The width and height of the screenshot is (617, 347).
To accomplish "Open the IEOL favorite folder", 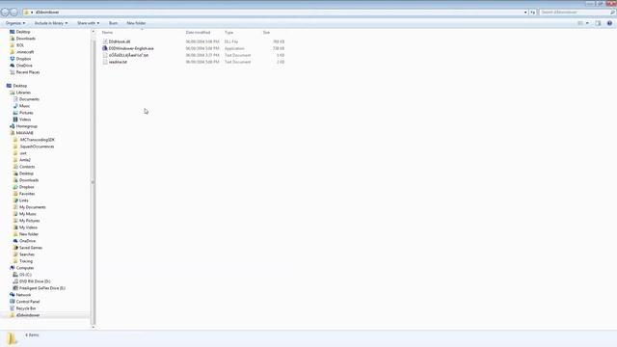I will coord(20,45).
